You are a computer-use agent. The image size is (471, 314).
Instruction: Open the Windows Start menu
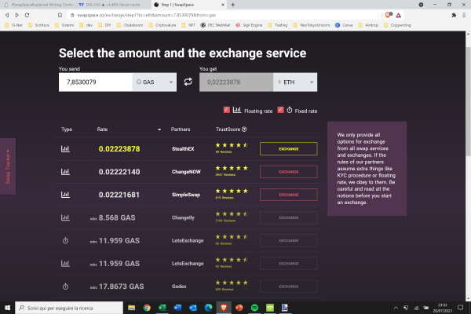(x=8, y=308)
